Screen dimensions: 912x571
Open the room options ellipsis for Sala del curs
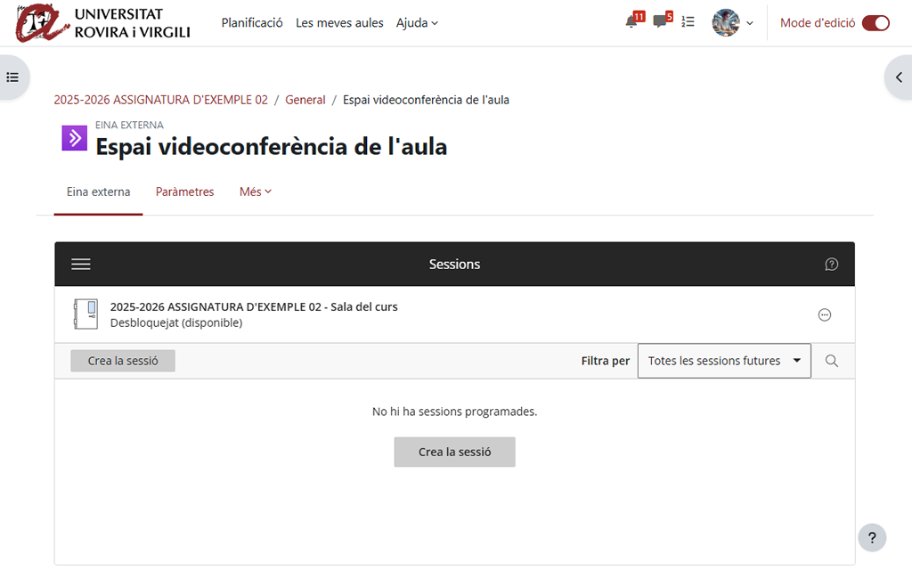(824, 314)
